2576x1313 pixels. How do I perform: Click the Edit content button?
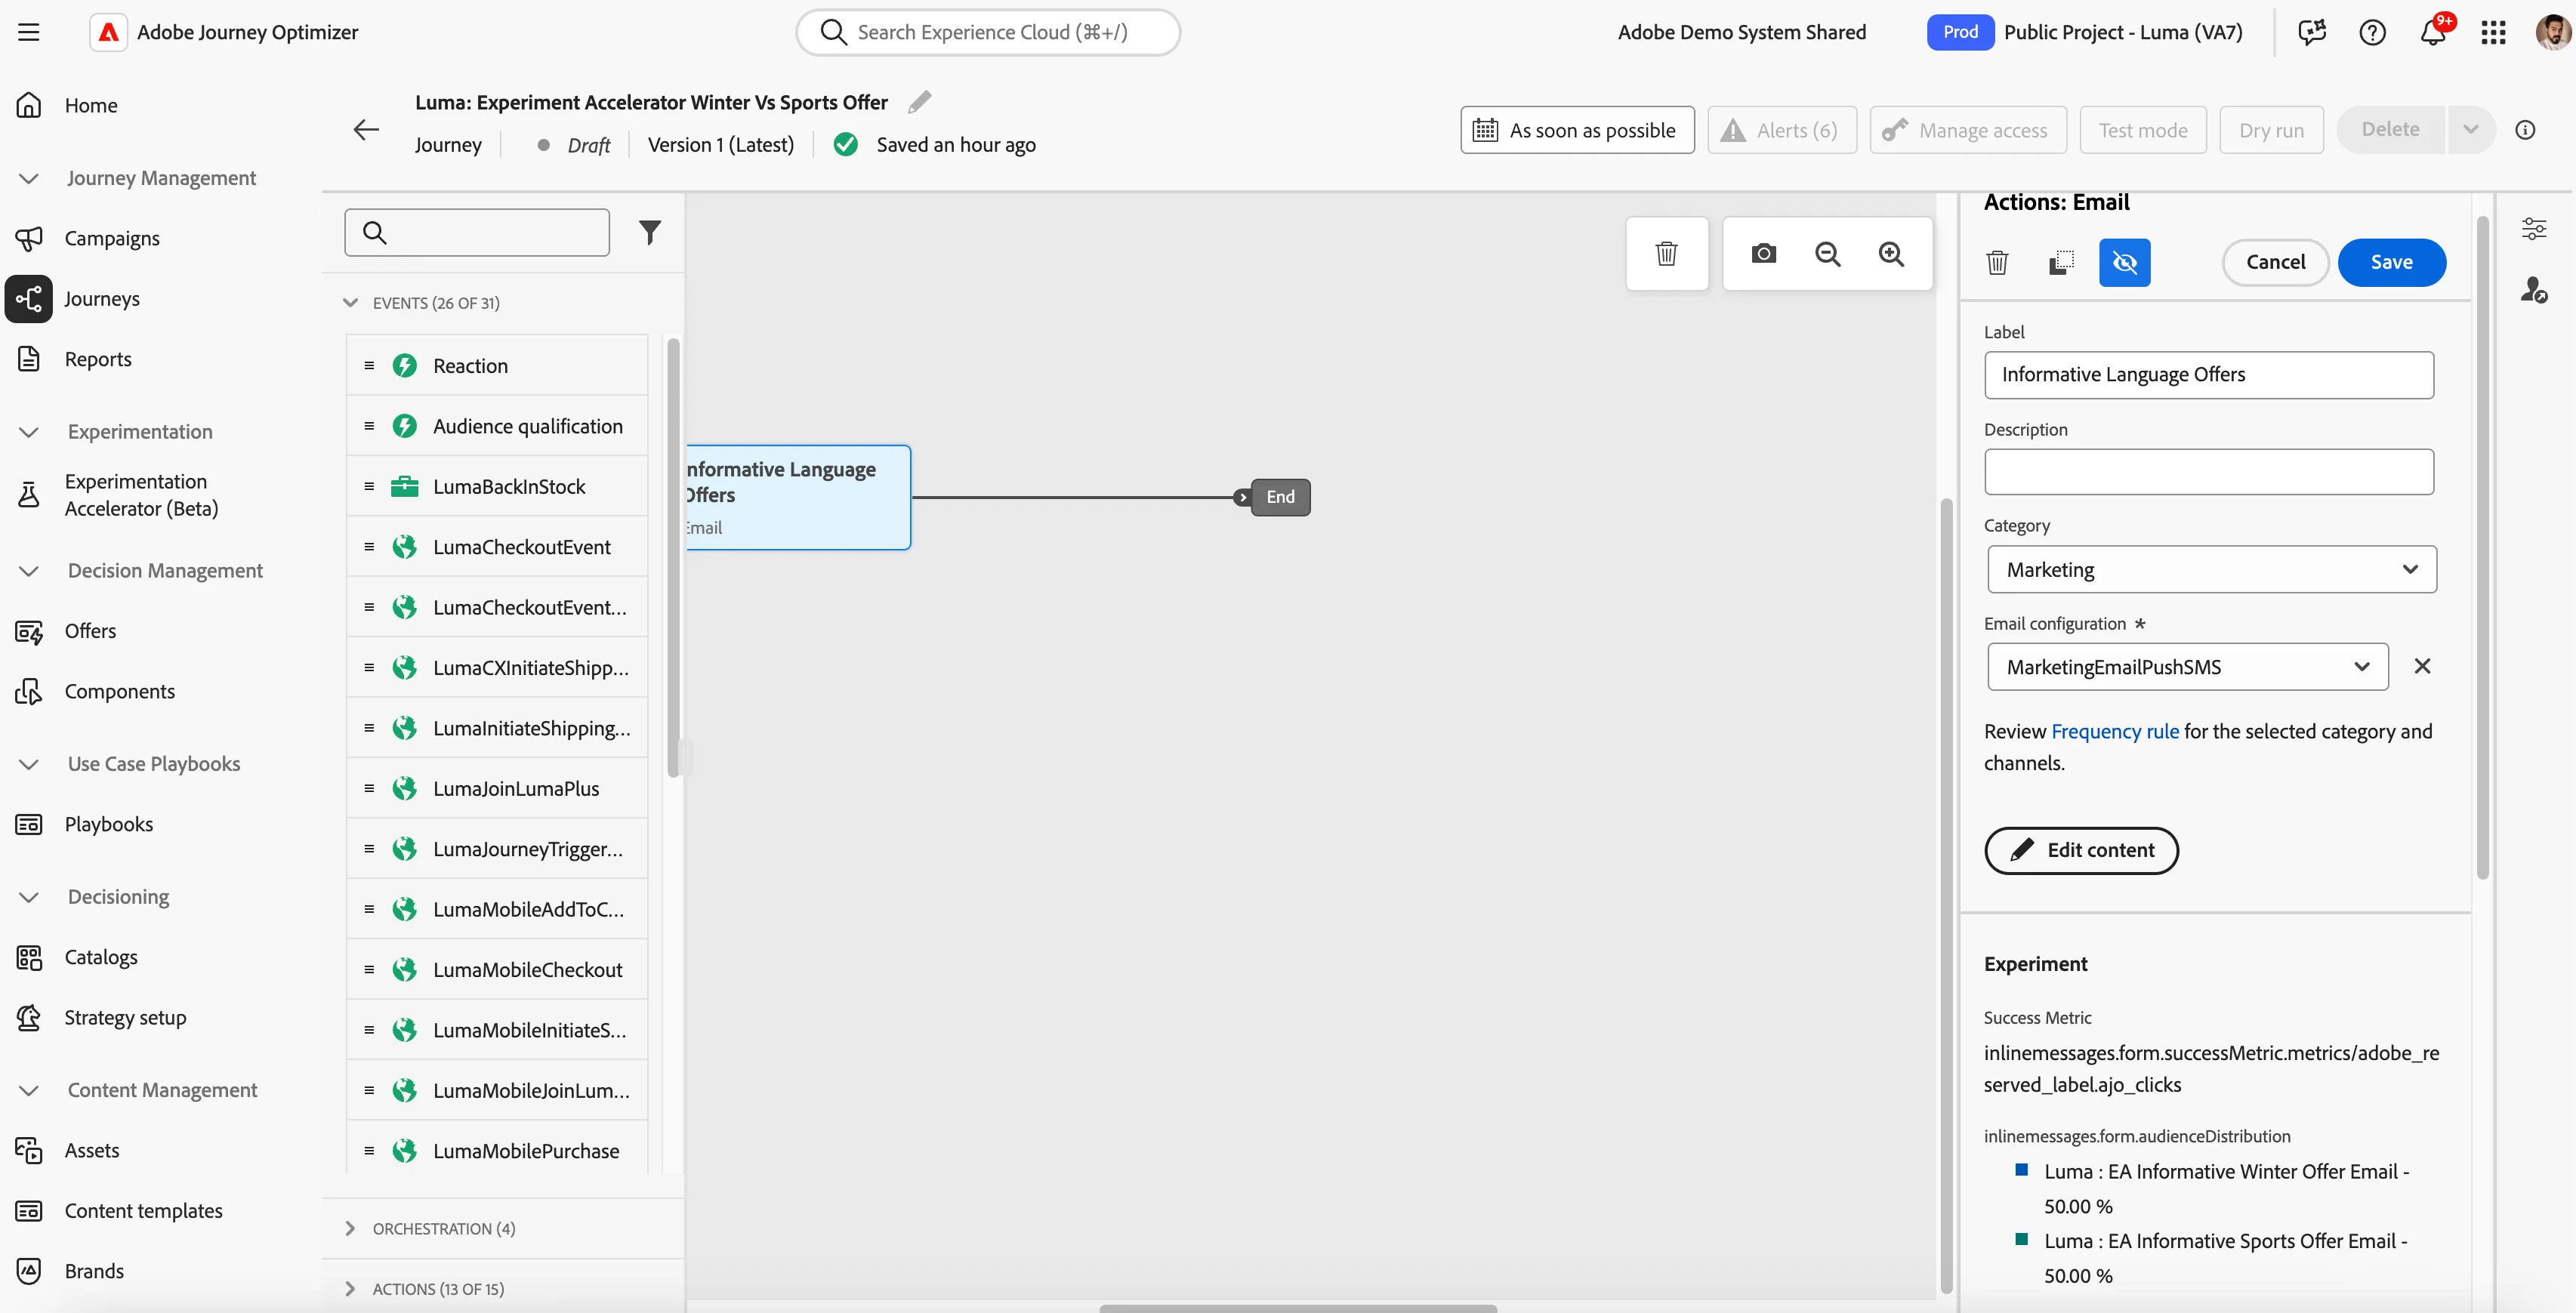tap(2081, 851)
